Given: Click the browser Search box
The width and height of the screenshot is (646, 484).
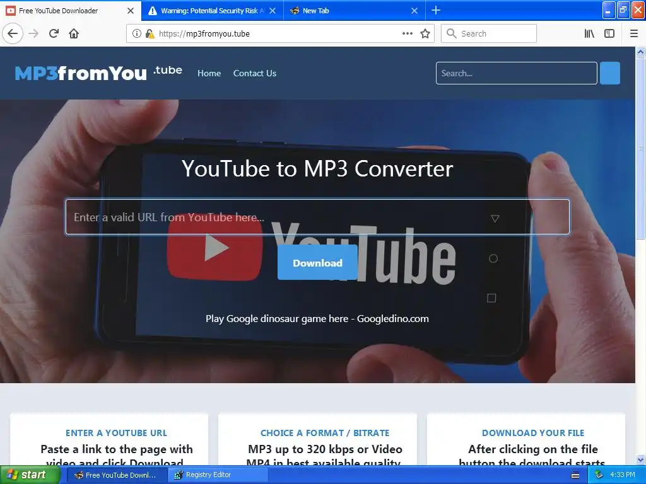Looking at the screenshot, I should click(489, 33).
